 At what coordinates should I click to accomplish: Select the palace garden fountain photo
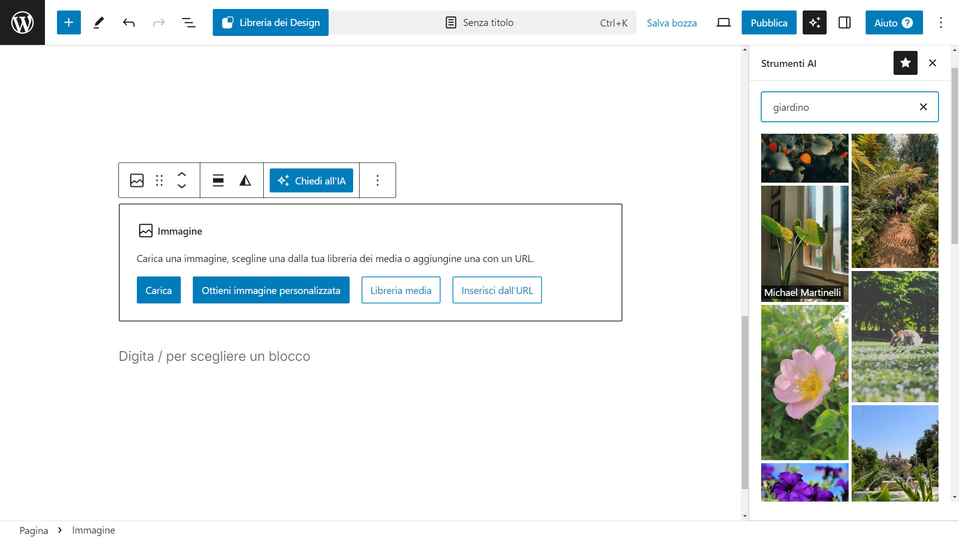tap(895, 453)
